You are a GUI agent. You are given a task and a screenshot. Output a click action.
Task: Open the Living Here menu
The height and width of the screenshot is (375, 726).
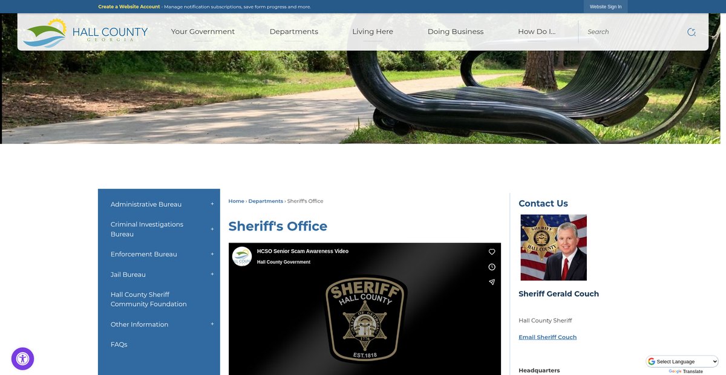point(373,32)
